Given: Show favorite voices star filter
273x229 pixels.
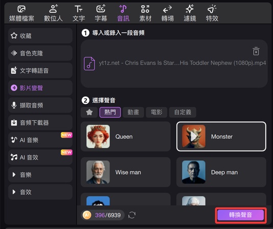Looking at the screenshot, I should coord(89,112).
